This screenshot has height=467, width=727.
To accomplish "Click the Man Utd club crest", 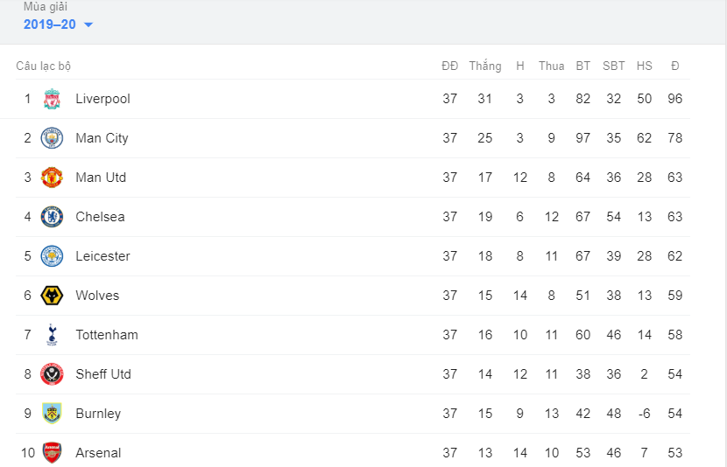I will click(52, 178).
